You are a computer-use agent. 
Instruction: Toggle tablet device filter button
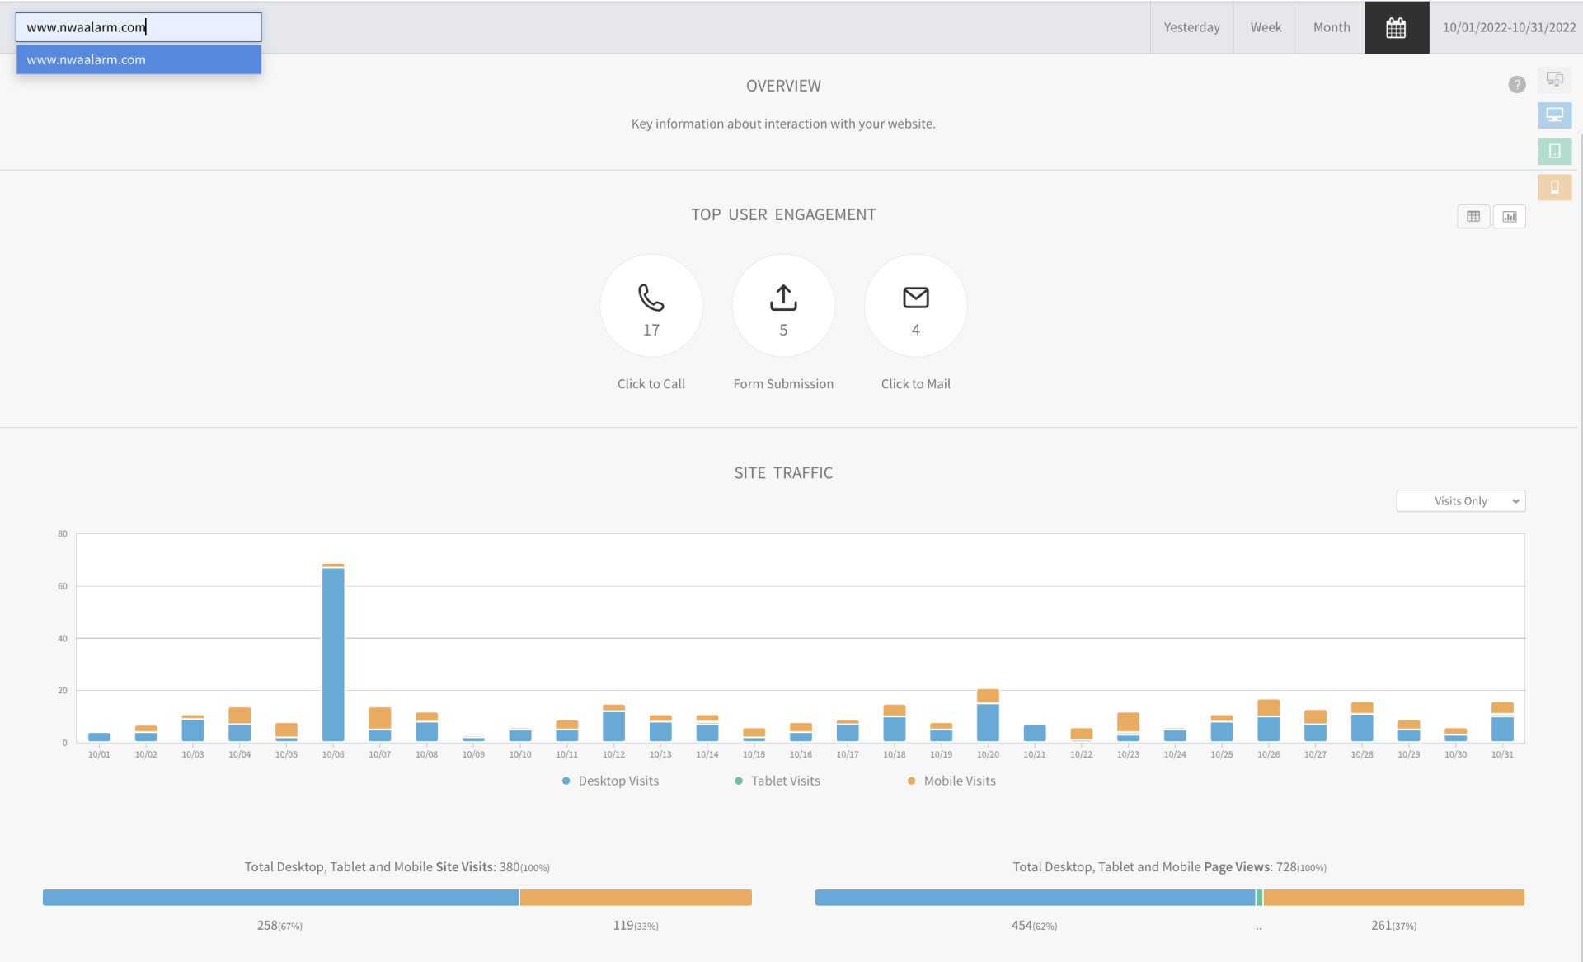tap(1554, 151)
